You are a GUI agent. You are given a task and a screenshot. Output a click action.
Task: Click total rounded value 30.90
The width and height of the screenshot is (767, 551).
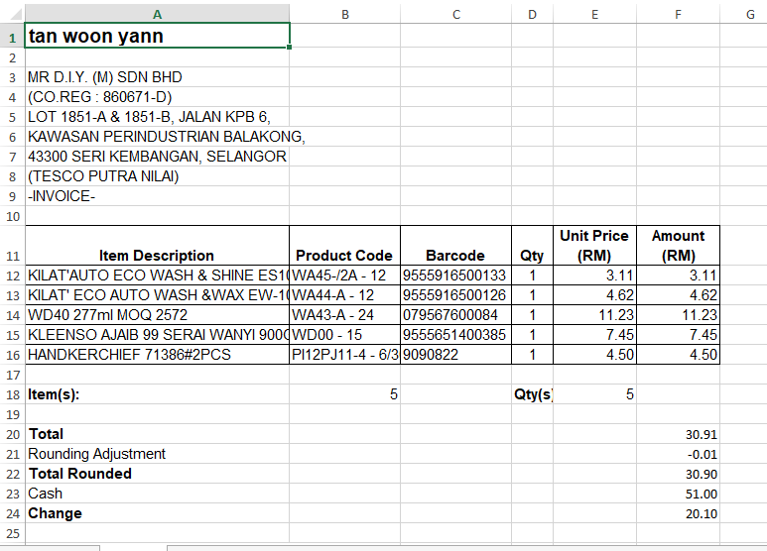[x=678, y=474]
